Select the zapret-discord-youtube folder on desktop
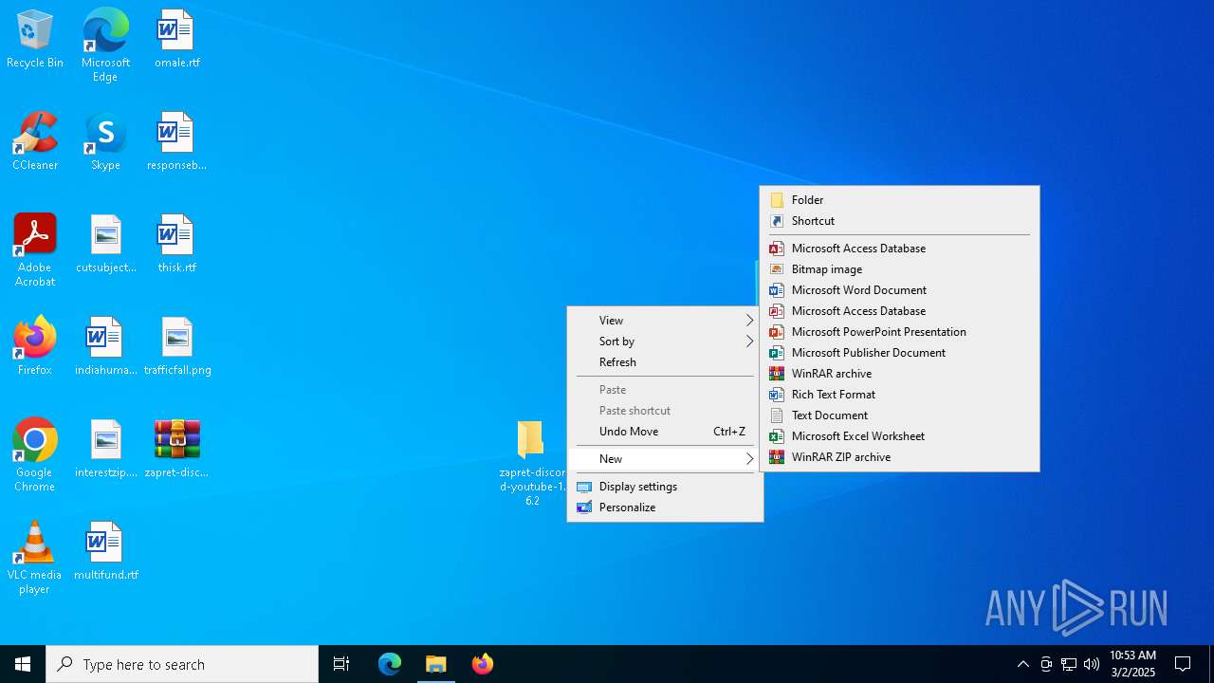The width and height of the screenshot is (1214, 683). click(x=532, y=463)
